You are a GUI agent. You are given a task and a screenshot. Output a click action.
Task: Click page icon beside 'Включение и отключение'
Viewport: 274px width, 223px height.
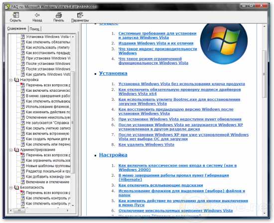23,182
